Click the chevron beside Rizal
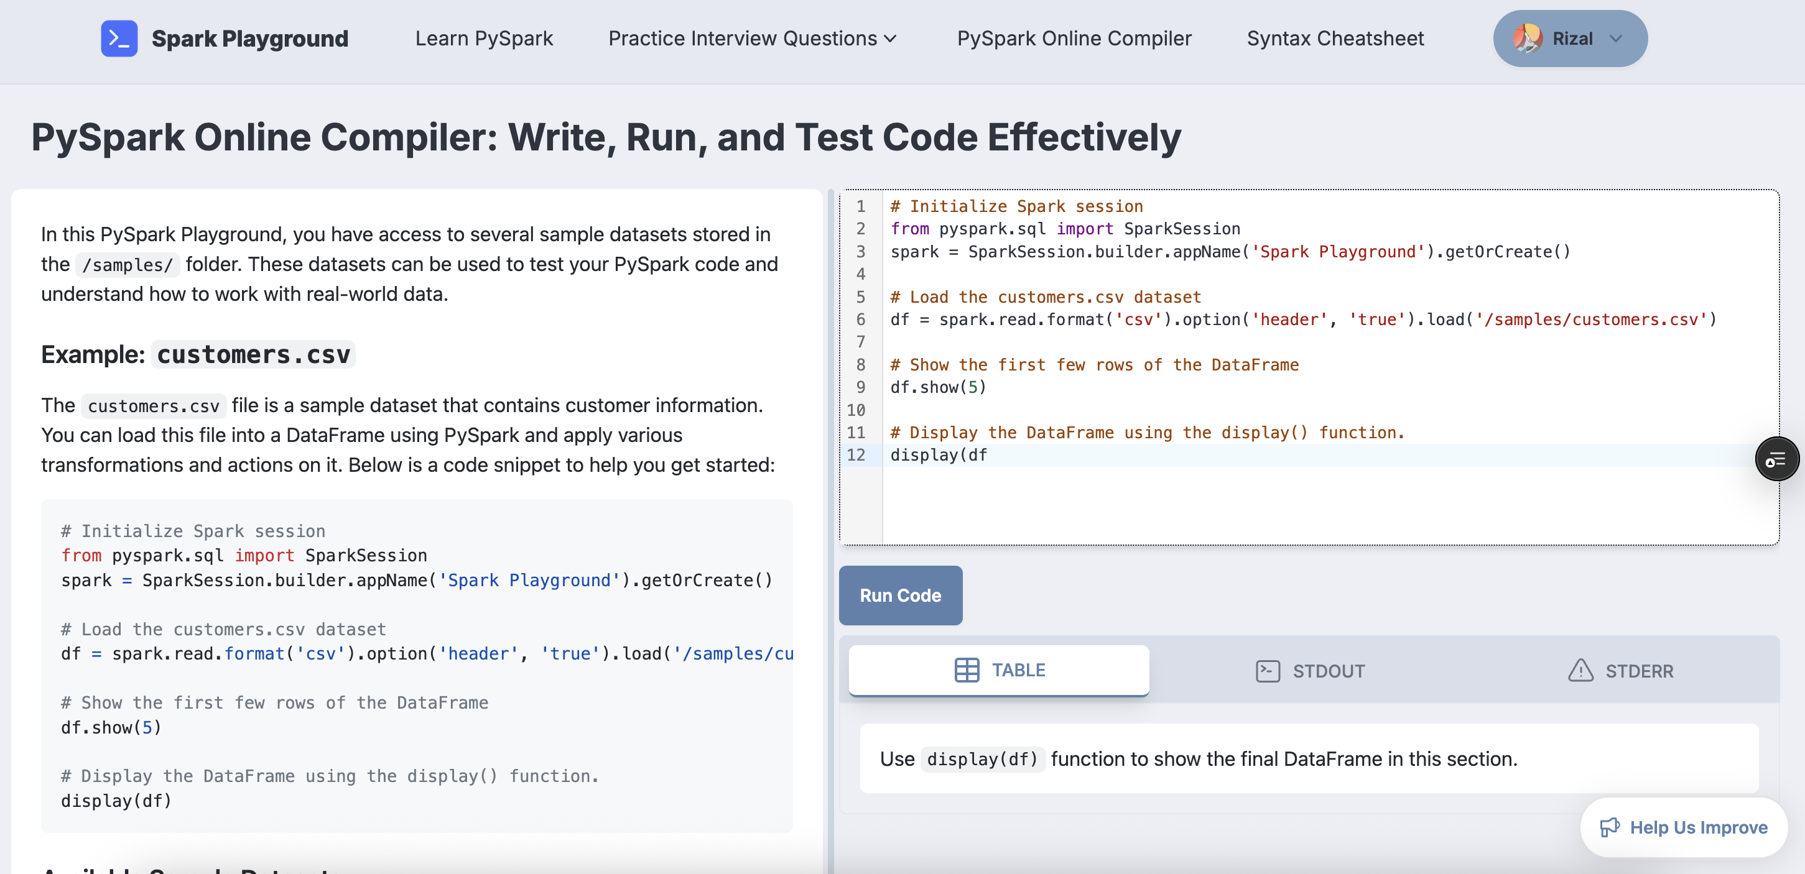The image size is (1805, 874). click(1616, 39)
